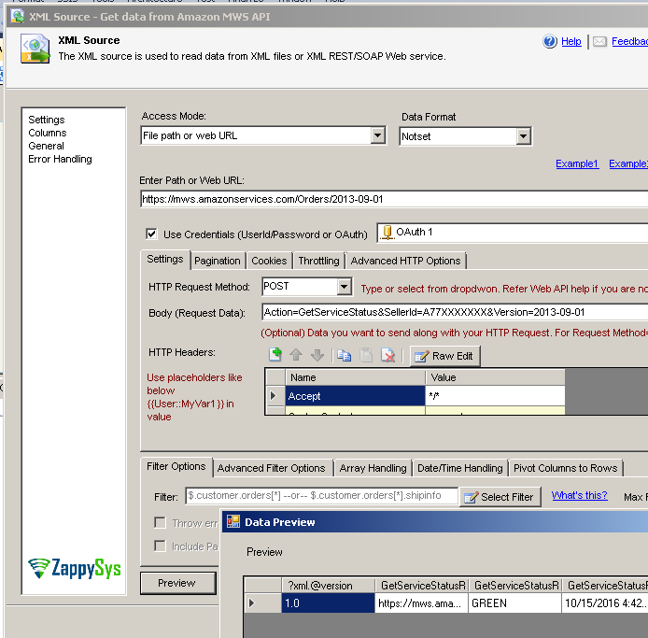Open the Advanced HTTP Options tab
Viewport: 648px width, 638px height.
[x=405, y=261]
